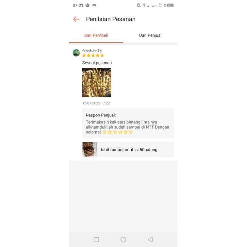Tap the review date 12-01-2025 17:22

click(x=96, y=103)
